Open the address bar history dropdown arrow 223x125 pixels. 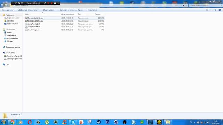click(x=183, y=5)
